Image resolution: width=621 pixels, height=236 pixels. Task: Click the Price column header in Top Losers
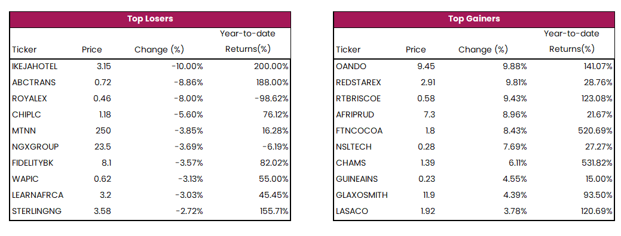pyautogui.click(x=92, y=49)
